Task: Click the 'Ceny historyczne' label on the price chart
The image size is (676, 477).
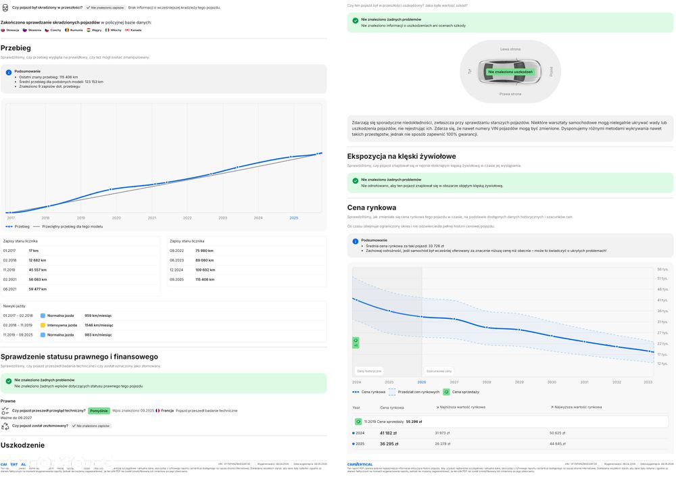Action: 369,371
